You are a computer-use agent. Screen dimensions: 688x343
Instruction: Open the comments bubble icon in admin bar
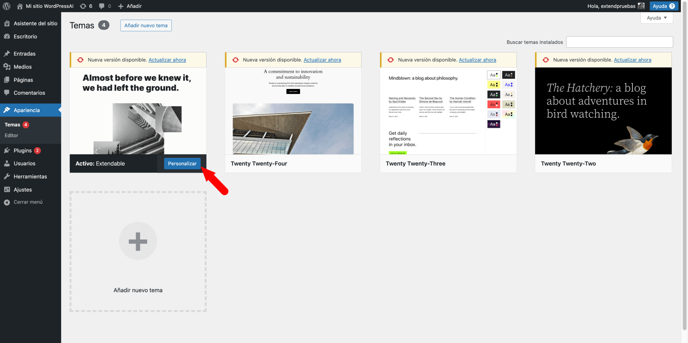click(x=101, y=6)
